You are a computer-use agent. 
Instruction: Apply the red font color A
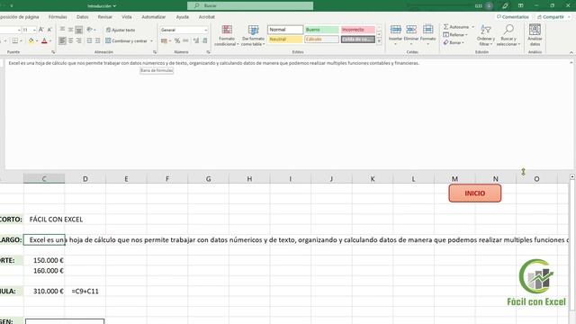44,40
